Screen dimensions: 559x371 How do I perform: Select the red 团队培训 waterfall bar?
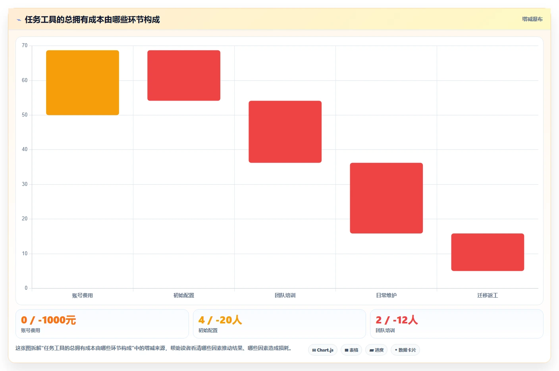[x=285, y=132]
